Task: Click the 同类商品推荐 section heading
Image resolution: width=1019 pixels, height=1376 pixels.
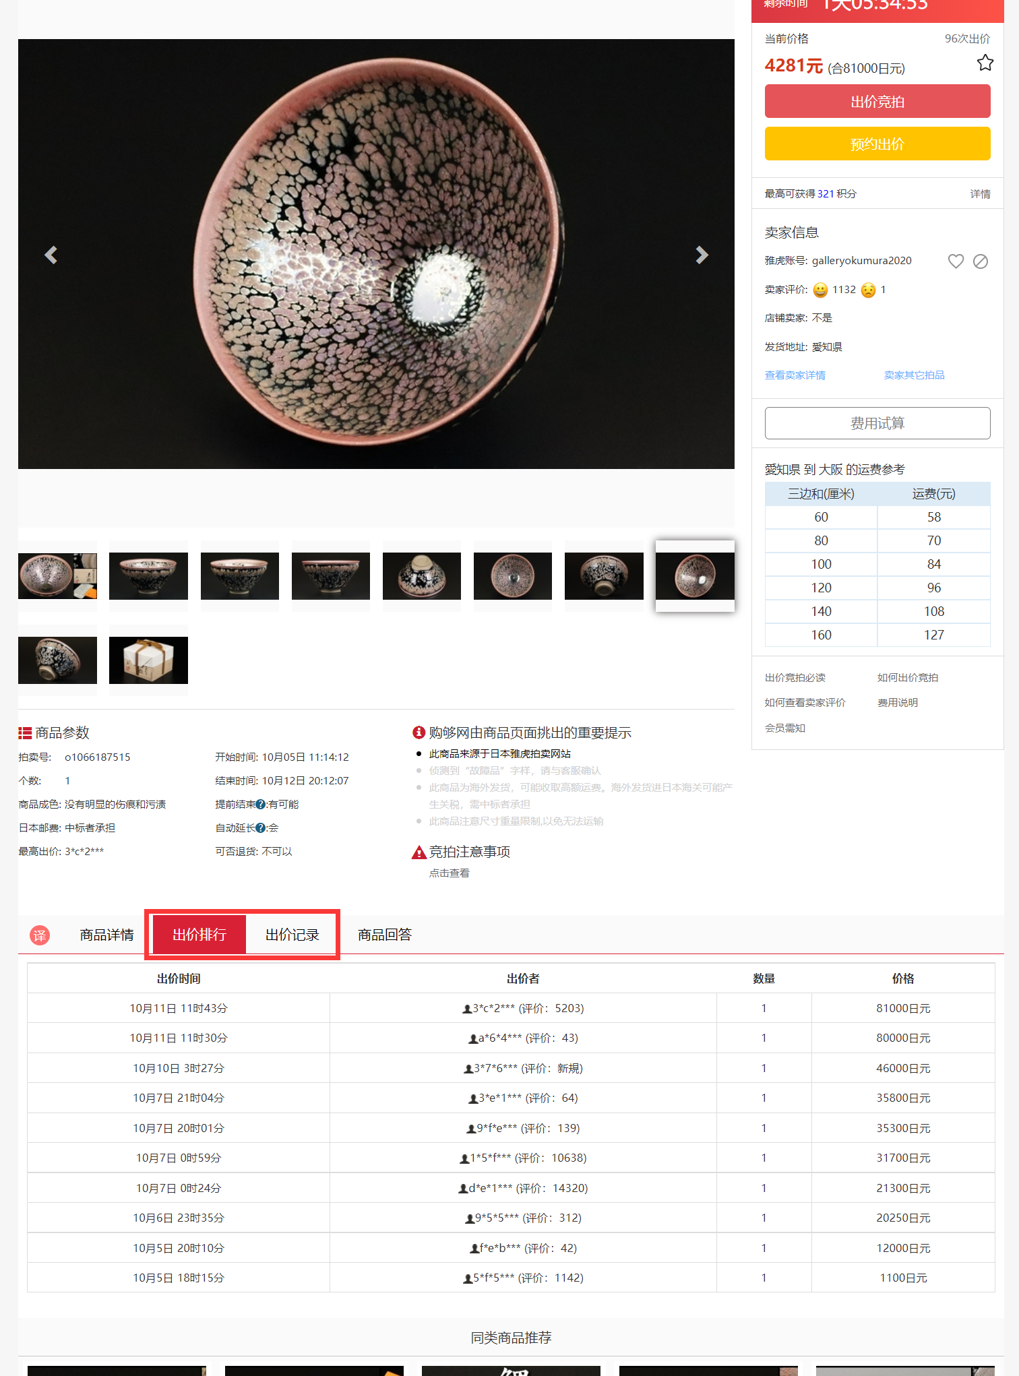Action: click(x=511, y=1338)
